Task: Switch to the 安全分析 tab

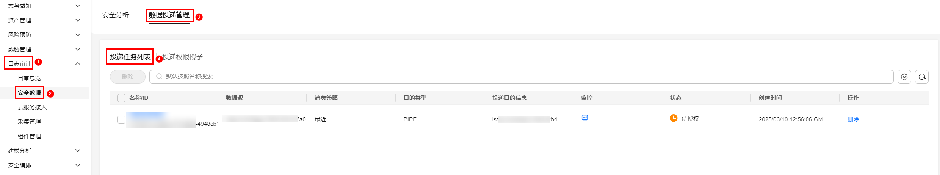Action: tap(116, 15)
